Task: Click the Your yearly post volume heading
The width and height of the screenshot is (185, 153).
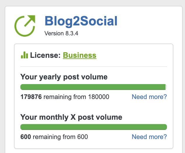Action: [x=64, y=77]
